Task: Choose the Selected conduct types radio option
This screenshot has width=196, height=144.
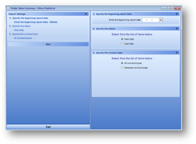Action: tap(122, 68)
